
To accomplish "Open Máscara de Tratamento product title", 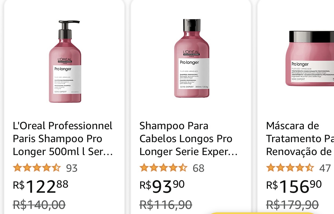I will point(299,139).
